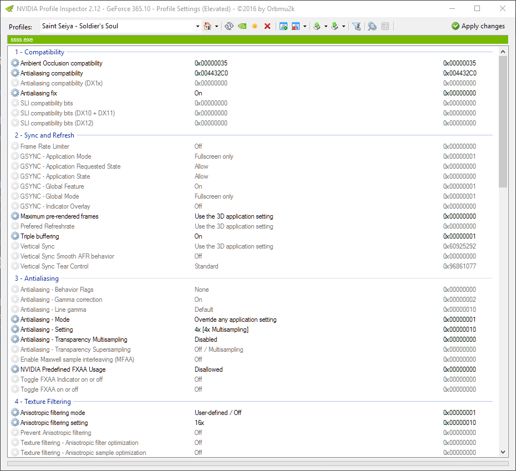Click the Apply changes button
Image resolution: width=516 pixels, height=471 pixels.
click(x=478, y=26)
